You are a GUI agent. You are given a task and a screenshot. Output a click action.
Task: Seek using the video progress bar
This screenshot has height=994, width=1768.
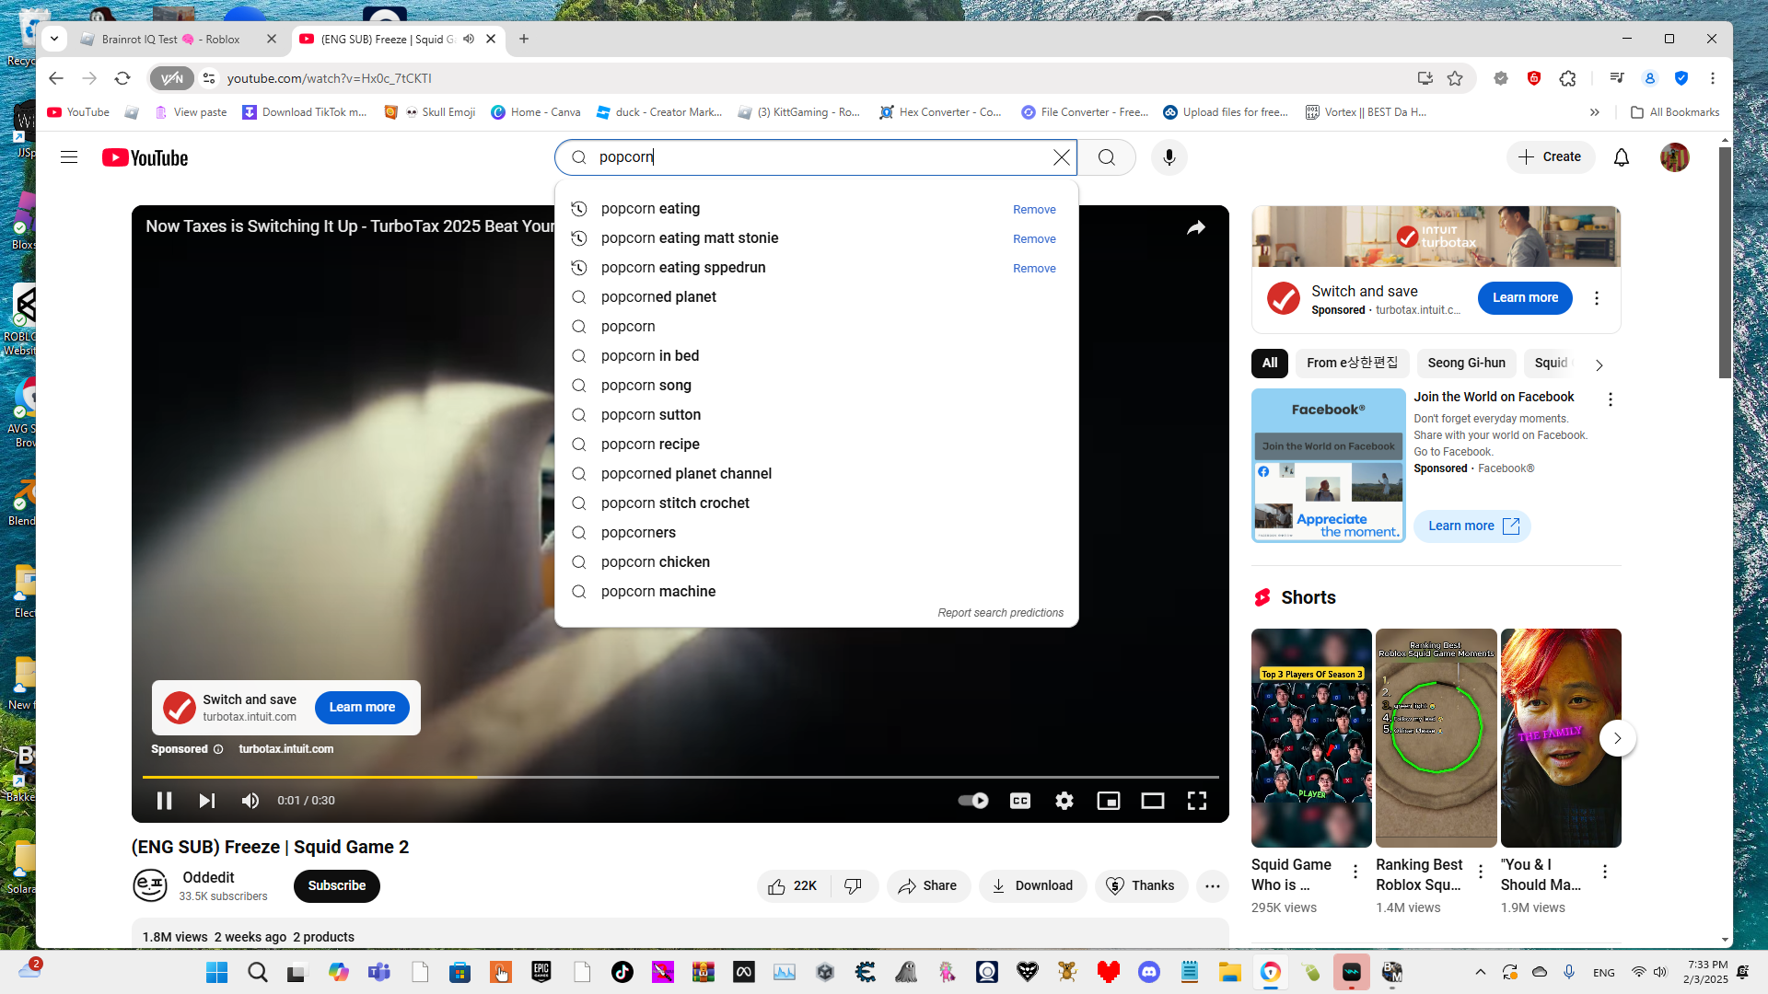(680, 778)
